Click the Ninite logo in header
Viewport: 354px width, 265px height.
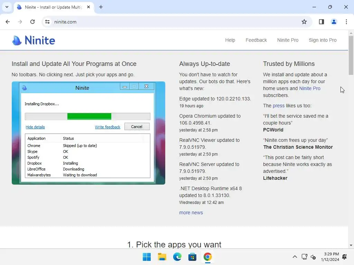point(34,40)
